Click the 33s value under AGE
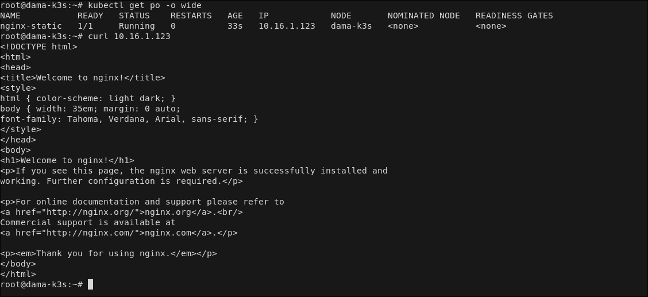 pos(235,26)
